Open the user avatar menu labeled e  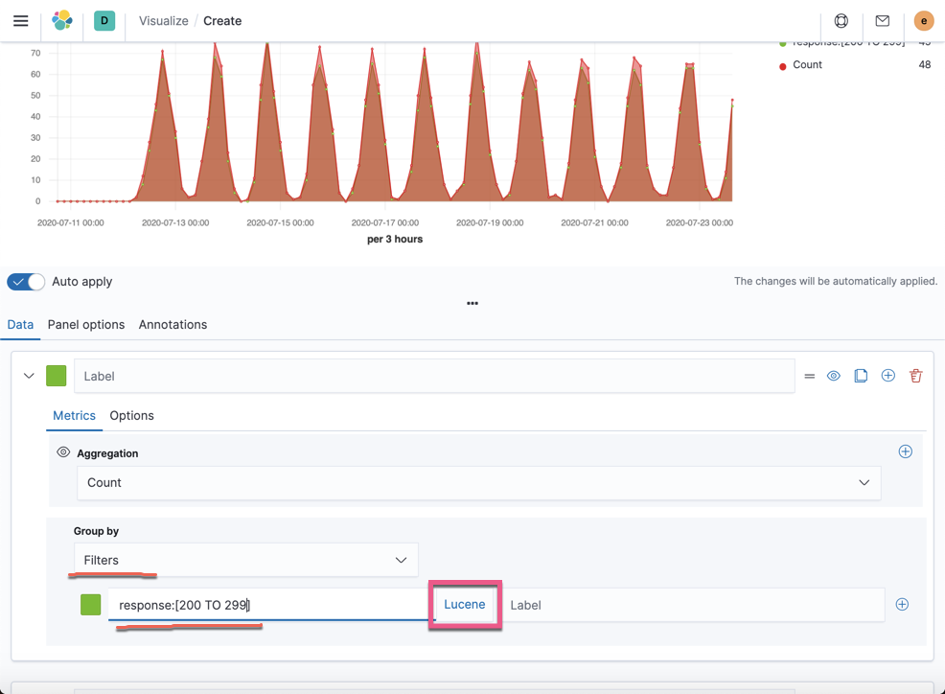tap(923, 20)
